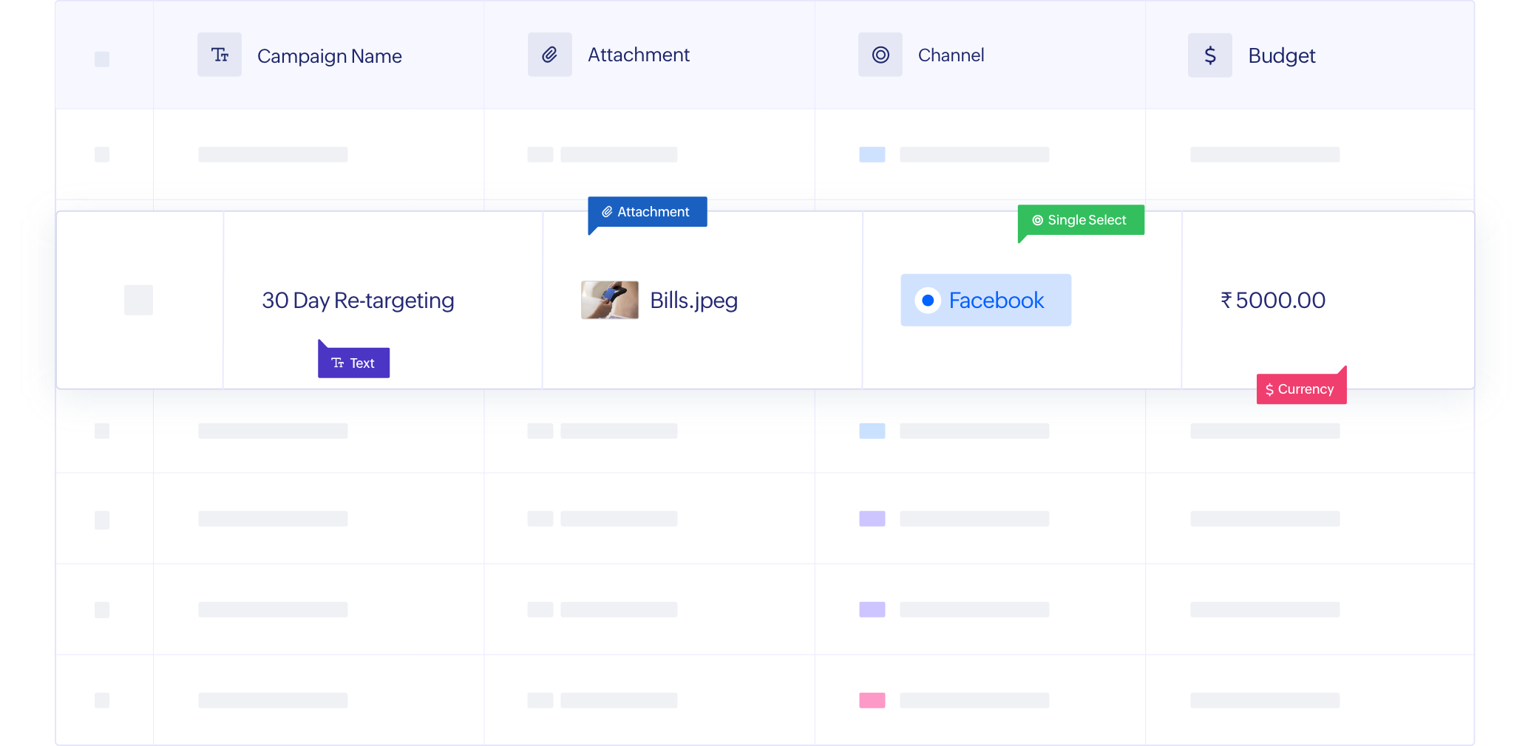
Task: Select the Tt icon on the purple Text badge
Action: (x=337, y=363)
